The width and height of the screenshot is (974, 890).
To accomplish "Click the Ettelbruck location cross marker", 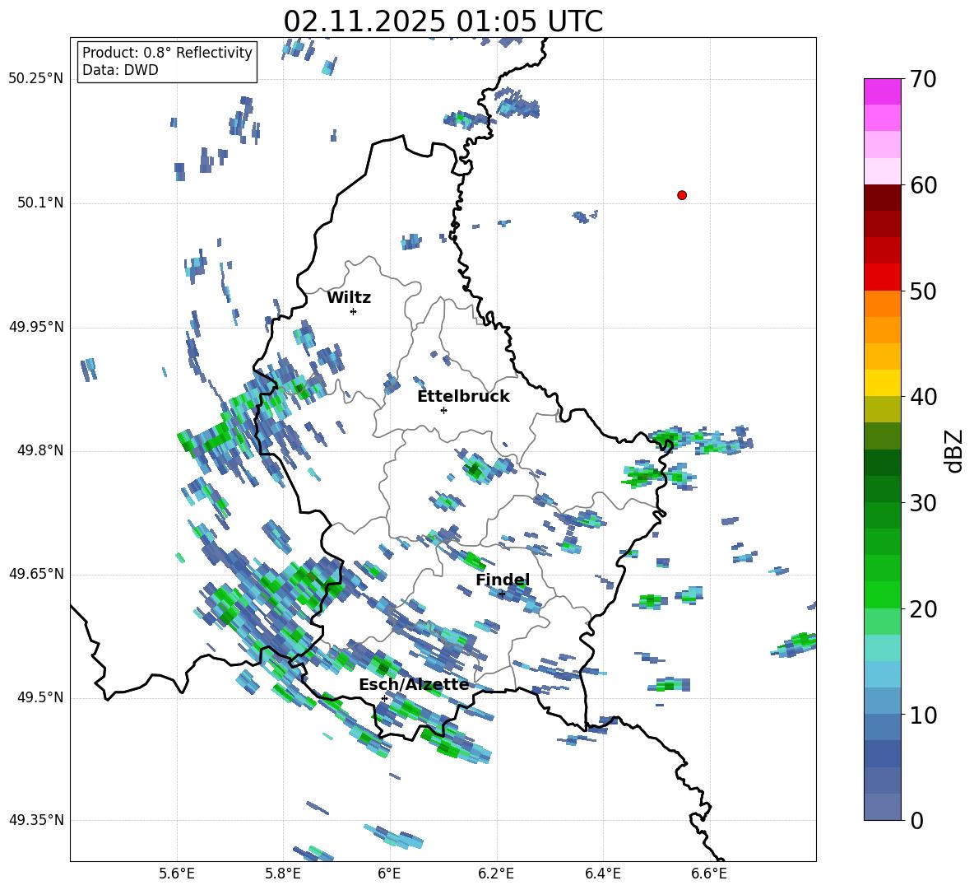I will pos(443,410).
